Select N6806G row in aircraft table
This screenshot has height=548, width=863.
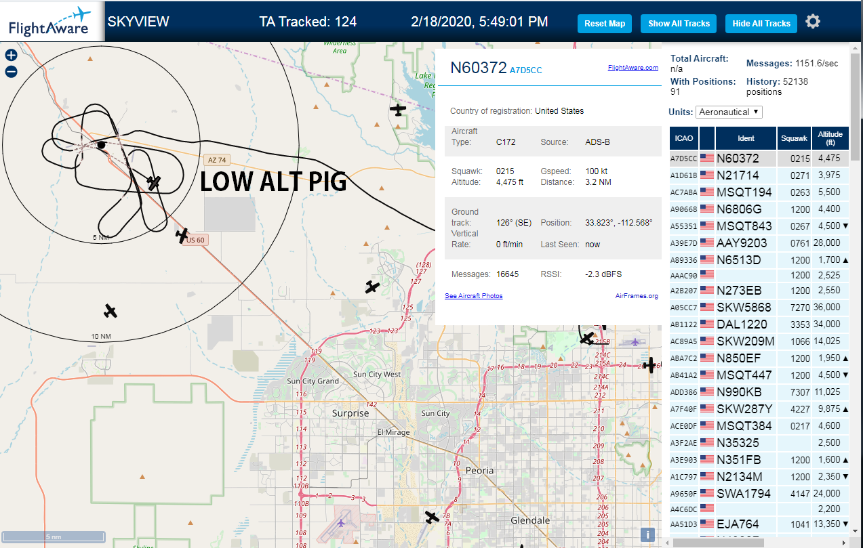click(x=759, y=209)
